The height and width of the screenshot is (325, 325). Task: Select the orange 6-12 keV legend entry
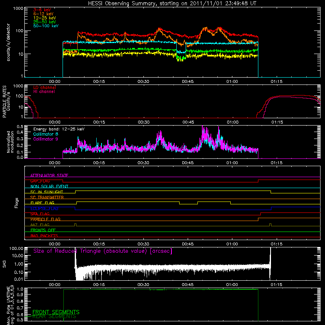point(43,14)
